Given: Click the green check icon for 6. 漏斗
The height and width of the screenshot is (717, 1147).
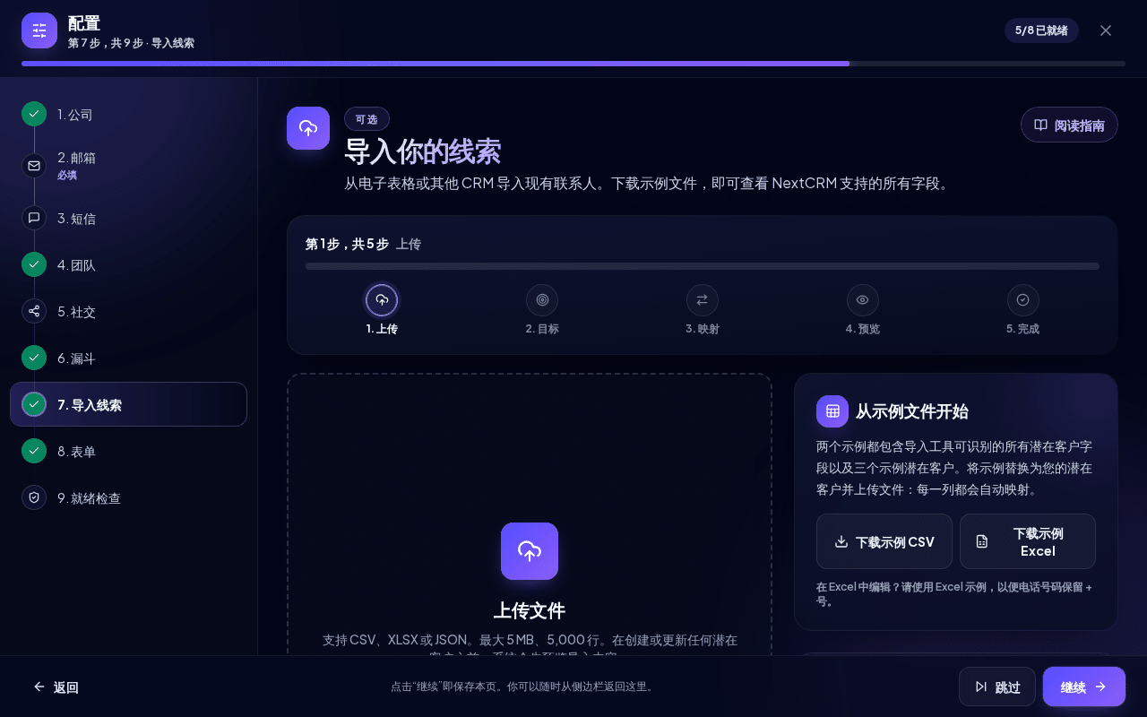Looking at the screenshot, I should [x=34, y=358].
